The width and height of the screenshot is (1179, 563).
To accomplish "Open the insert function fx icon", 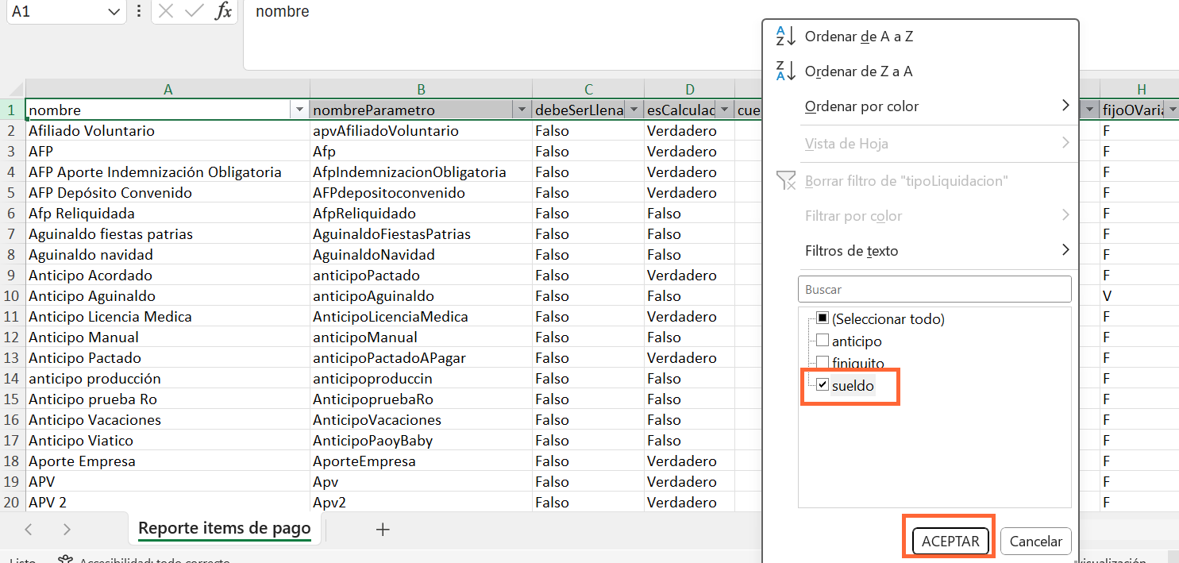I will tap(223, 11).
